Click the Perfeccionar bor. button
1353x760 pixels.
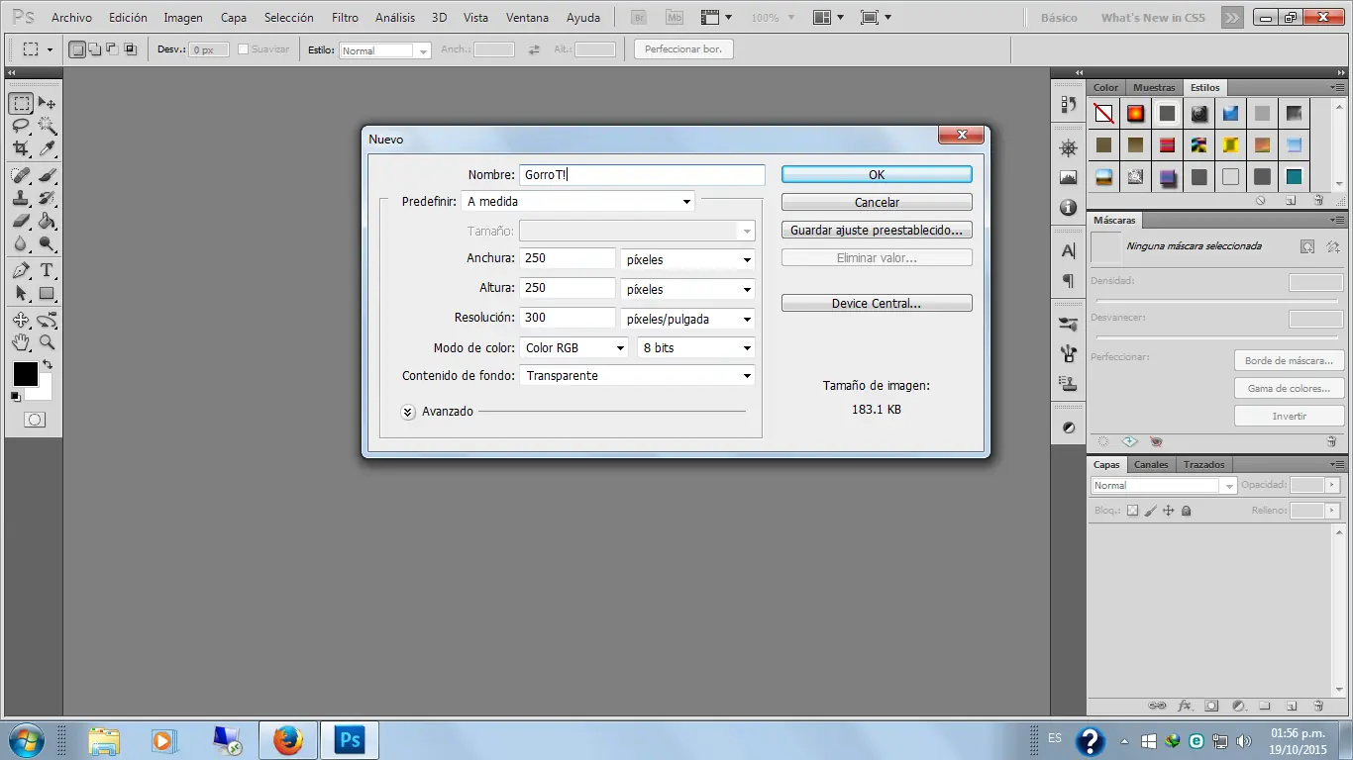coord(683,49)
